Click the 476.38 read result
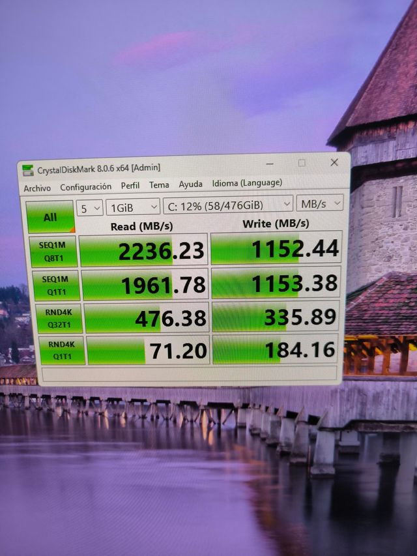417x556 pixels. coord(147,317)
